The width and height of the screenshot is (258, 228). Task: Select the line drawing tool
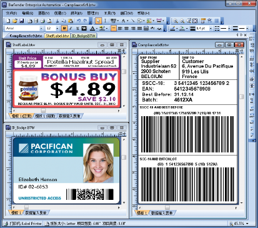click(x=133, y=21)
